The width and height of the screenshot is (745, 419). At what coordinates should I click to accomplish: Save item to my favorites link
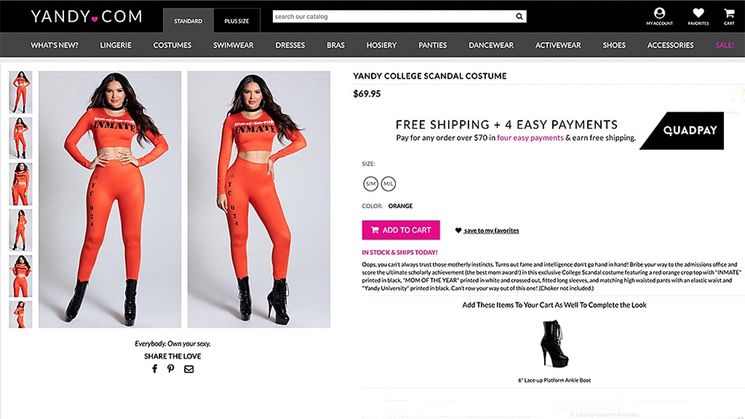pos(491,230)
